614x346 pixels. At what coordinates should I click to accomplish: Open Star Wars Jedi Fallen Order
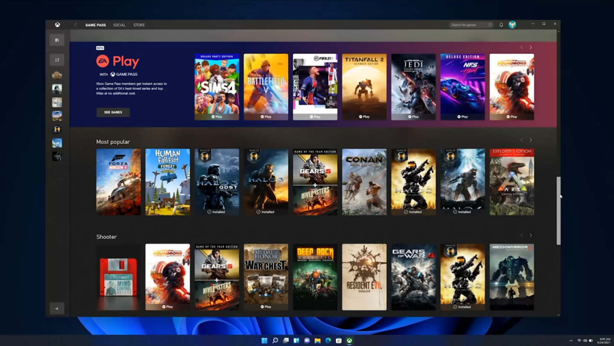[414, 87]
